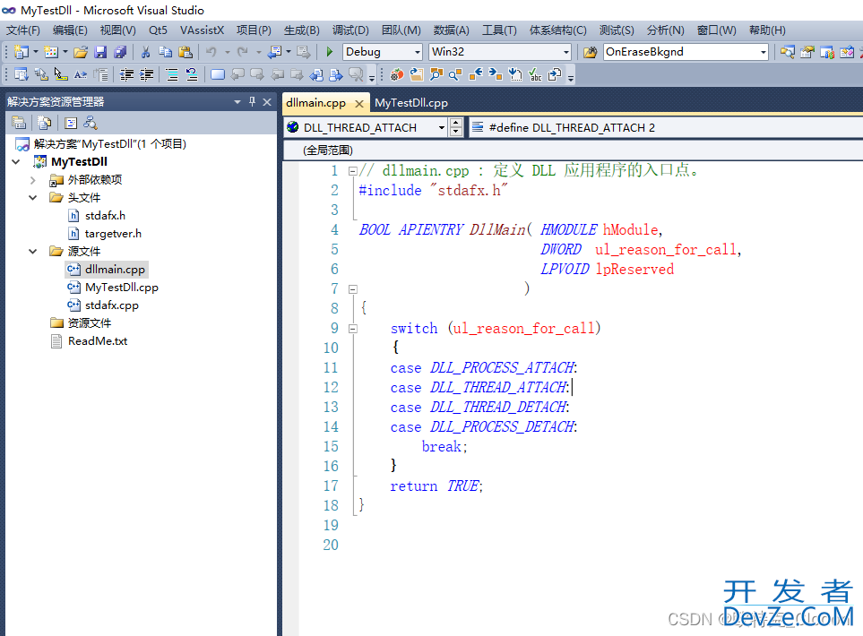Click the Open File folder icon
Screen dimensions: 863x636
pyautogui.click(x=81, y=52)
